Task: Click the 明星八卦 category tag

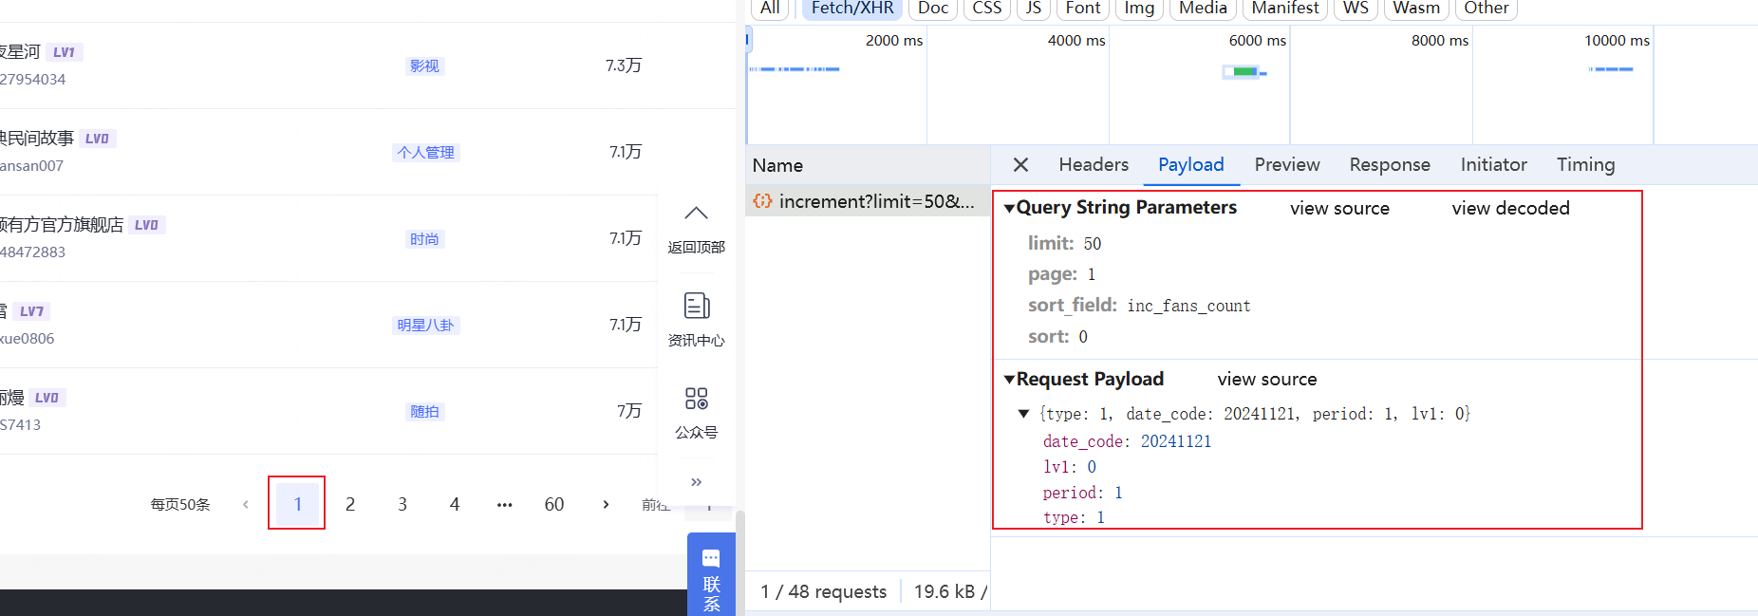Action: click(x=425, y=326)
